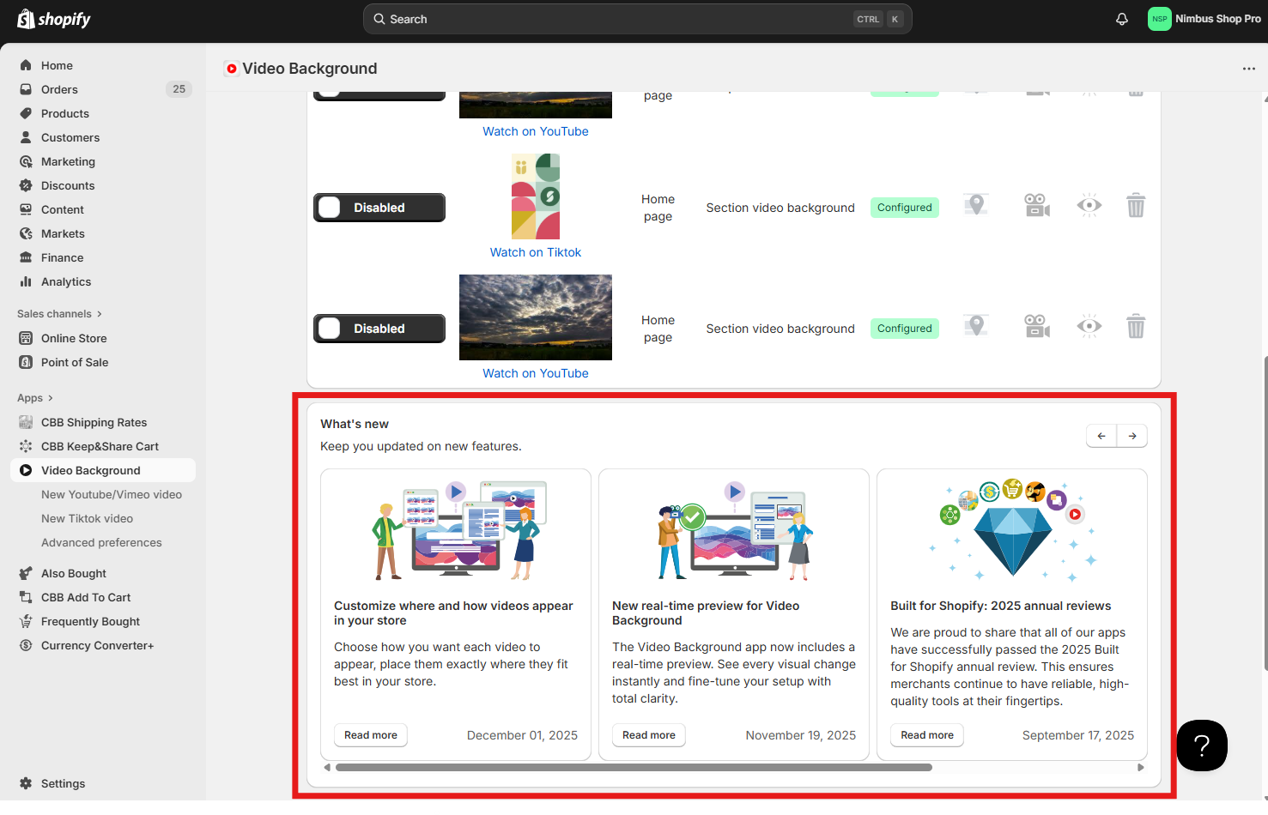1268x815 pixels.
Task: Open New Youtube/Vimeo video
Action: point(112,494)
